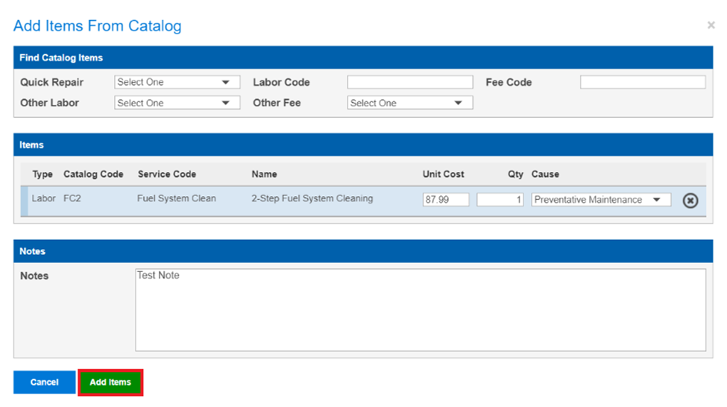Click the Labor Code label
This screenshot has width=727, height=407.
click(x=281, y=82)
